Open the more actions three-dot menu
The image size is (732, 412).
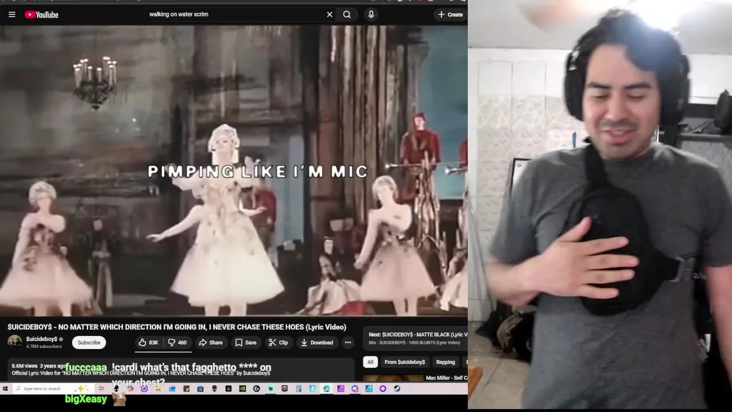348,342
